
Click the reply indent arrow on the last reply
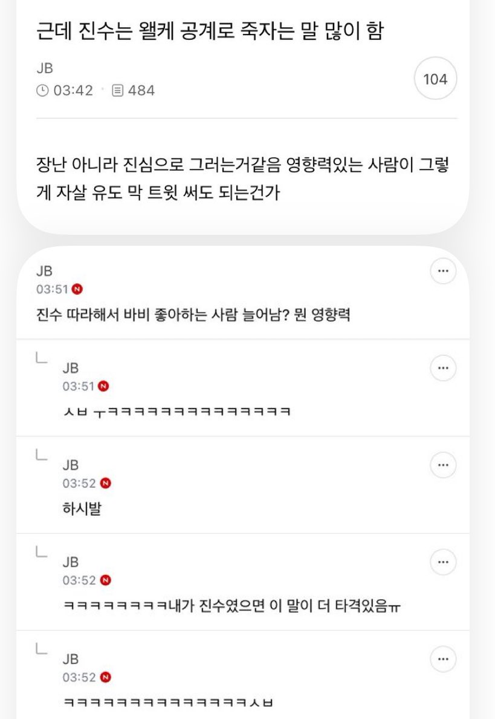coord(42,648)
